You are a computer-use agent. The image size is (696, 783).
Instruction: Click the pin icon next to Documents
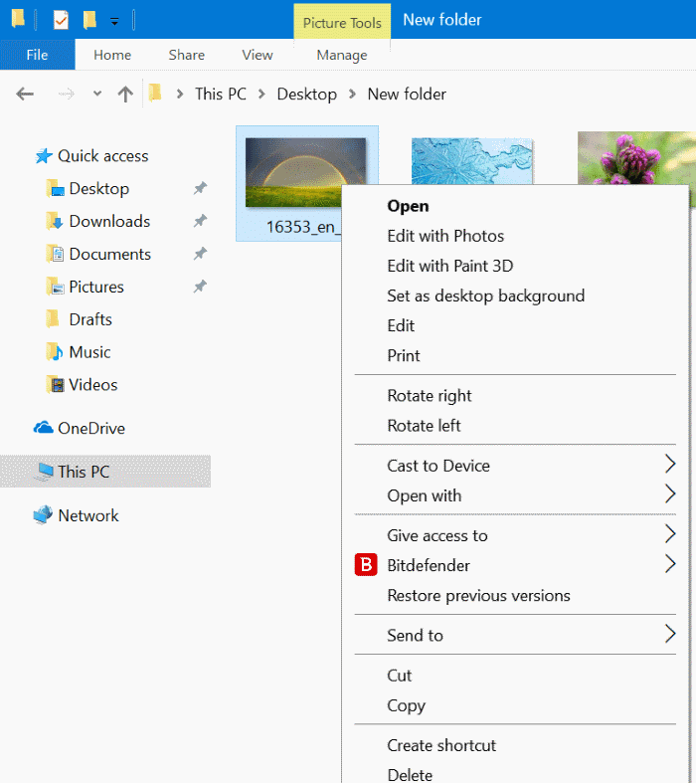click(x=200, y=254)
